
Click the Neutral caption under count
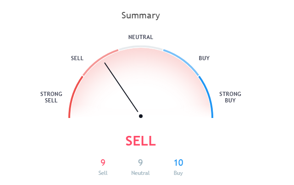[140, 173]
